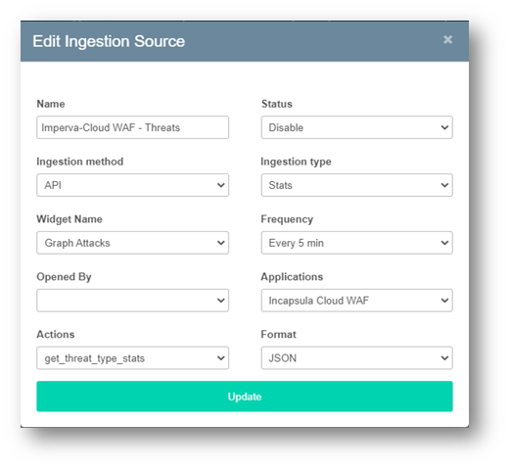This screenshot has width=510, height=469.
Task: Open the Ingestion method dropdown
Action: pyautogui.click(x=132, y=185)
